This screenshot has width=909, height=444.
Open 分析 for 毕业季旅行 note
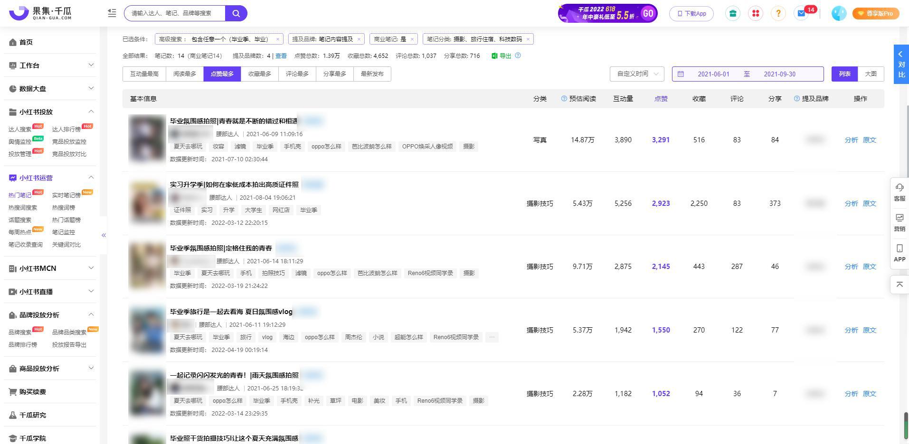click(x=851, y=330)
